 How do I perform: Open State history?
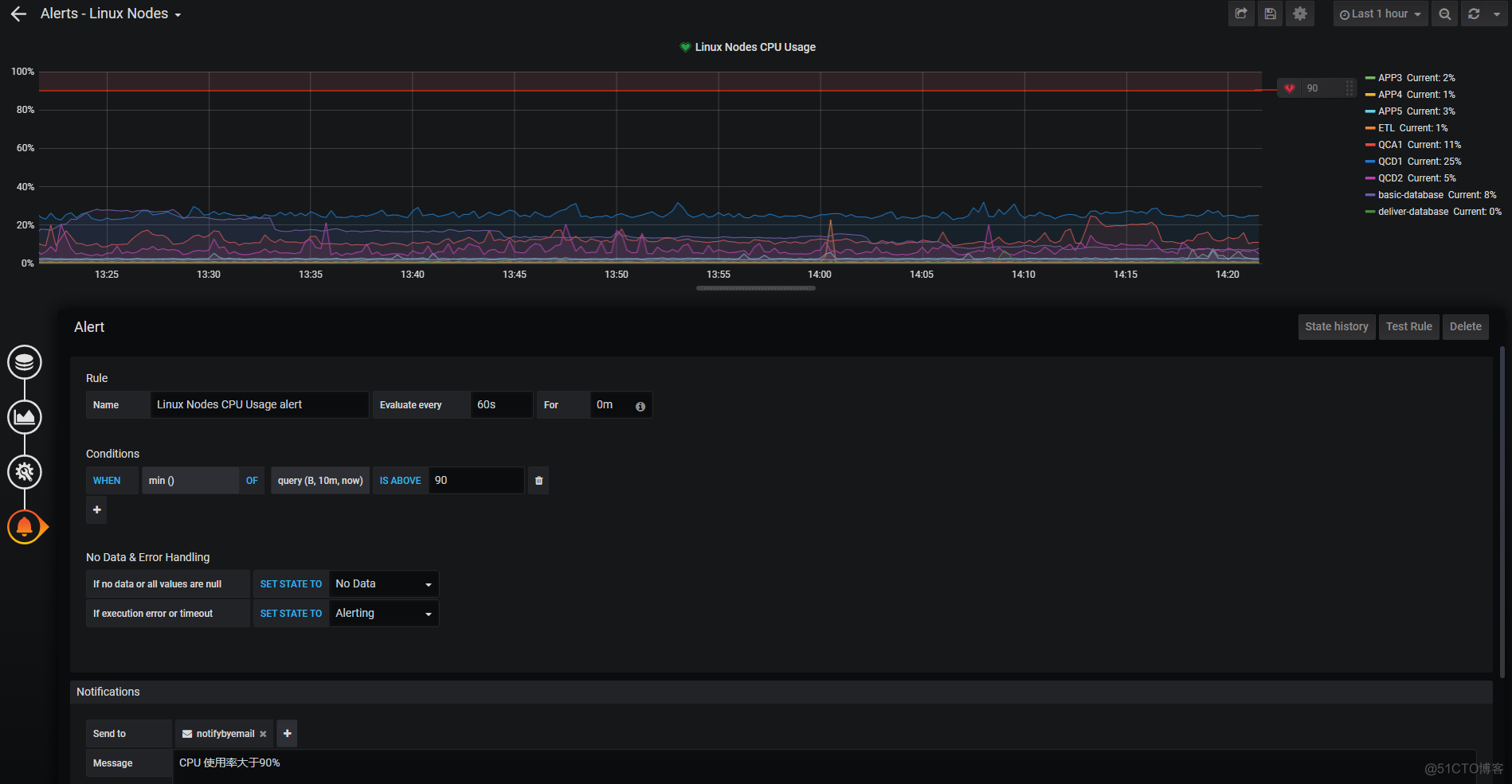pyautogui.click(x=1337, y=326)
